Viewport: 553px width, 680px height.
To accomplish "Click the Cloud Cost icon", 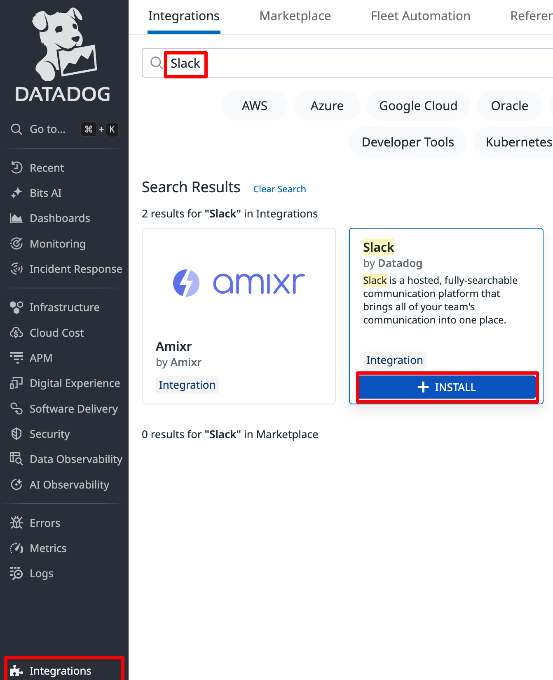I will pyautogui.click(x=16, y=333).
